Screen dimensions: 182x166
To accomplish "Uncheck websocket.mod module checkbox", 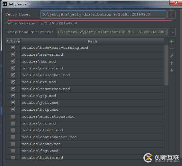I will 13,75.
